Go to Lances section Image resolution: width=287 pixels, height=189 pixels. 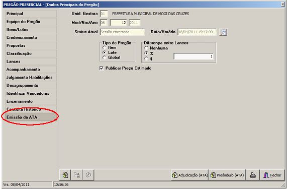[30, 61]
